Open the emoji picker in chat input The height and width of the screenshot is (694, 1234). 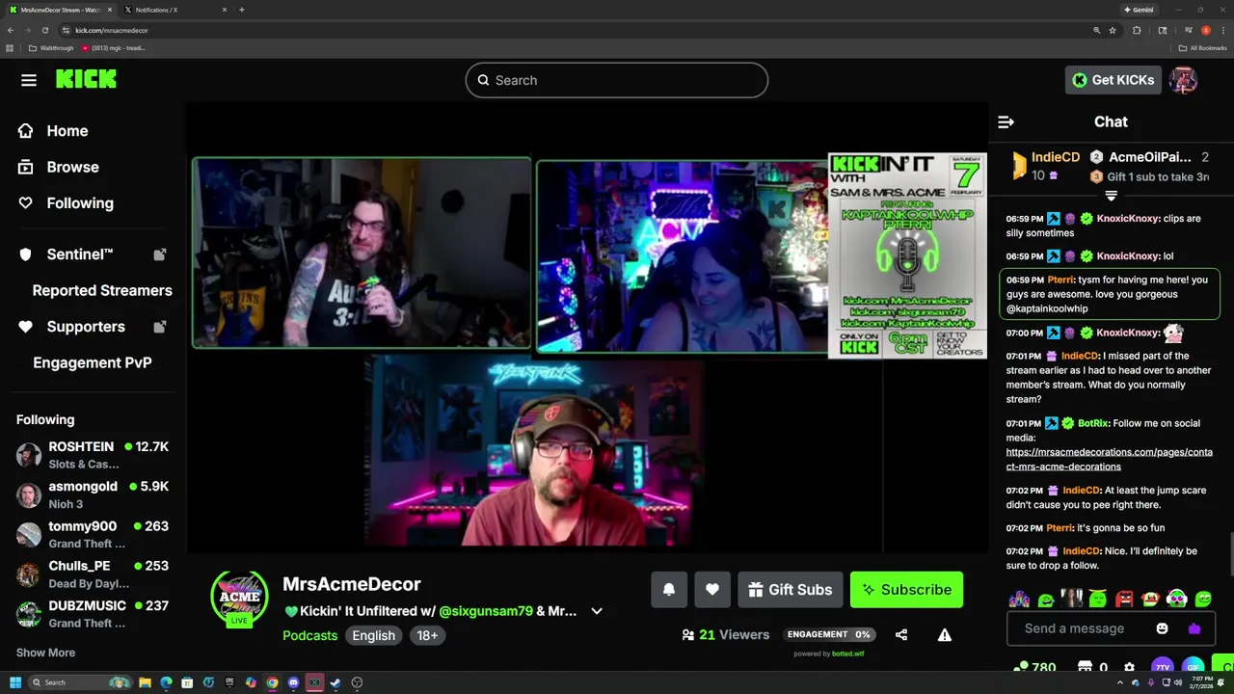[x=1162, y=628]
